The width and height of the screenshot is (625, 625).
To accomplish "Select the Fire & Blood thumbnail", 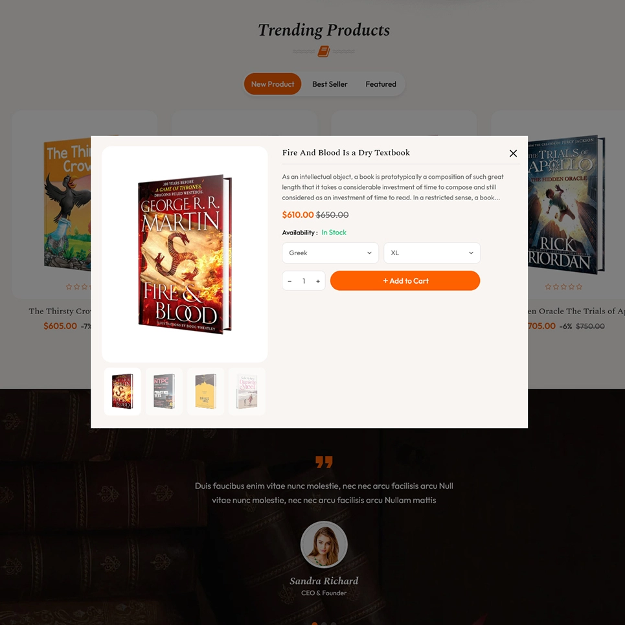I will coord(122,391).
